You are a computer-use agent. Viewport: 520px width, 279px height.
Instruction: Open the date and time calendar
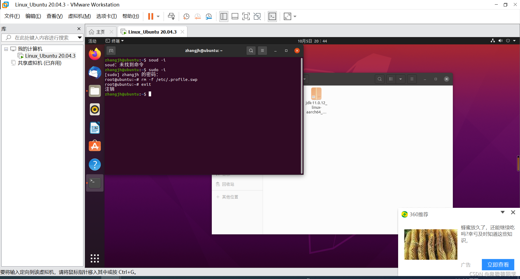(312, 41)
